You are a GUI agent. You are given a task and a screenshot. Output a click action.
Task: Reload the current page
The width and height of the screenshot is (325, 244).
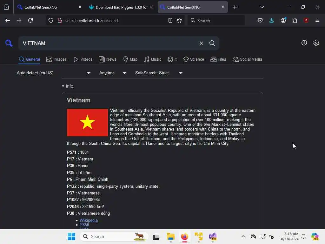30,20
